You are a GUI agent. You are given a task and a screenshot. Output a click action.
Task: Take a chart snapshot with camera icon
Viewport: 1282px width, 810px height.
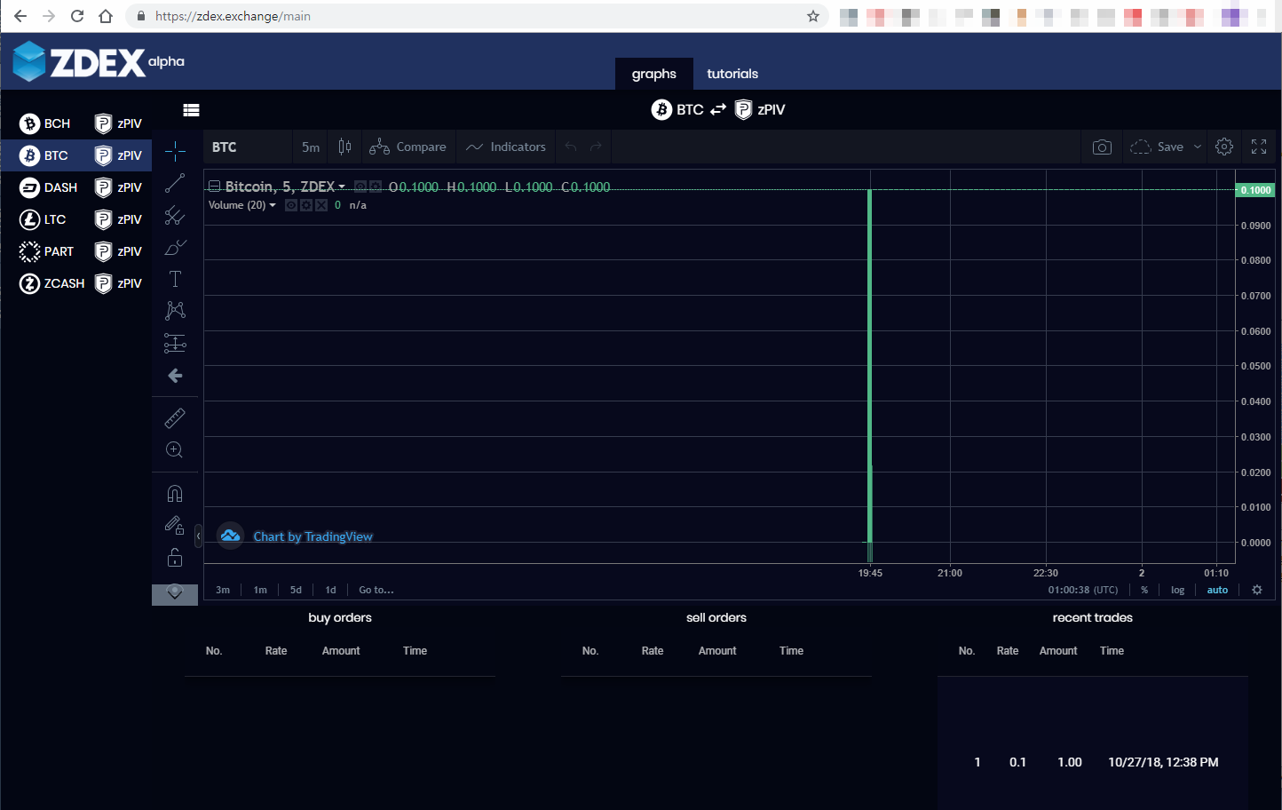coord(1102,147)
